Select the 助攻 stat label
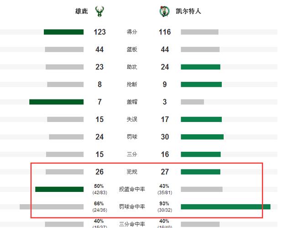Viewport: 292px width, 228px height. (x=132, y=67)
